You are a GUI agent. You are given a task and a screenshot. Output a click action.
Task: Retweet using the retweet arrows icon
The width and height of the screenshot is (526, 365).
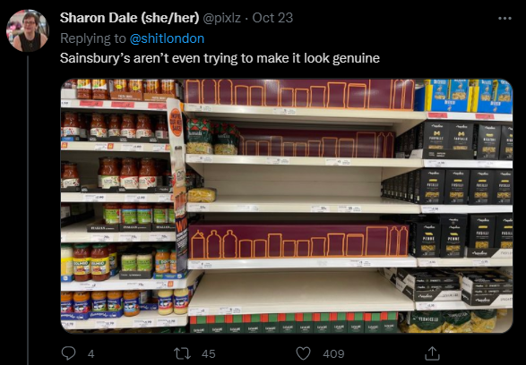pyautogui.click(x=182, y=353)
